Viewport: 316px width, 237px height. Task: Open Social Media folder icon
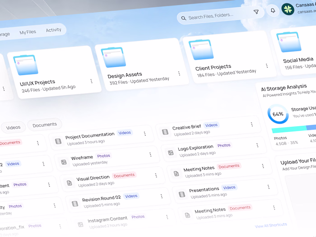click(289, 42)
